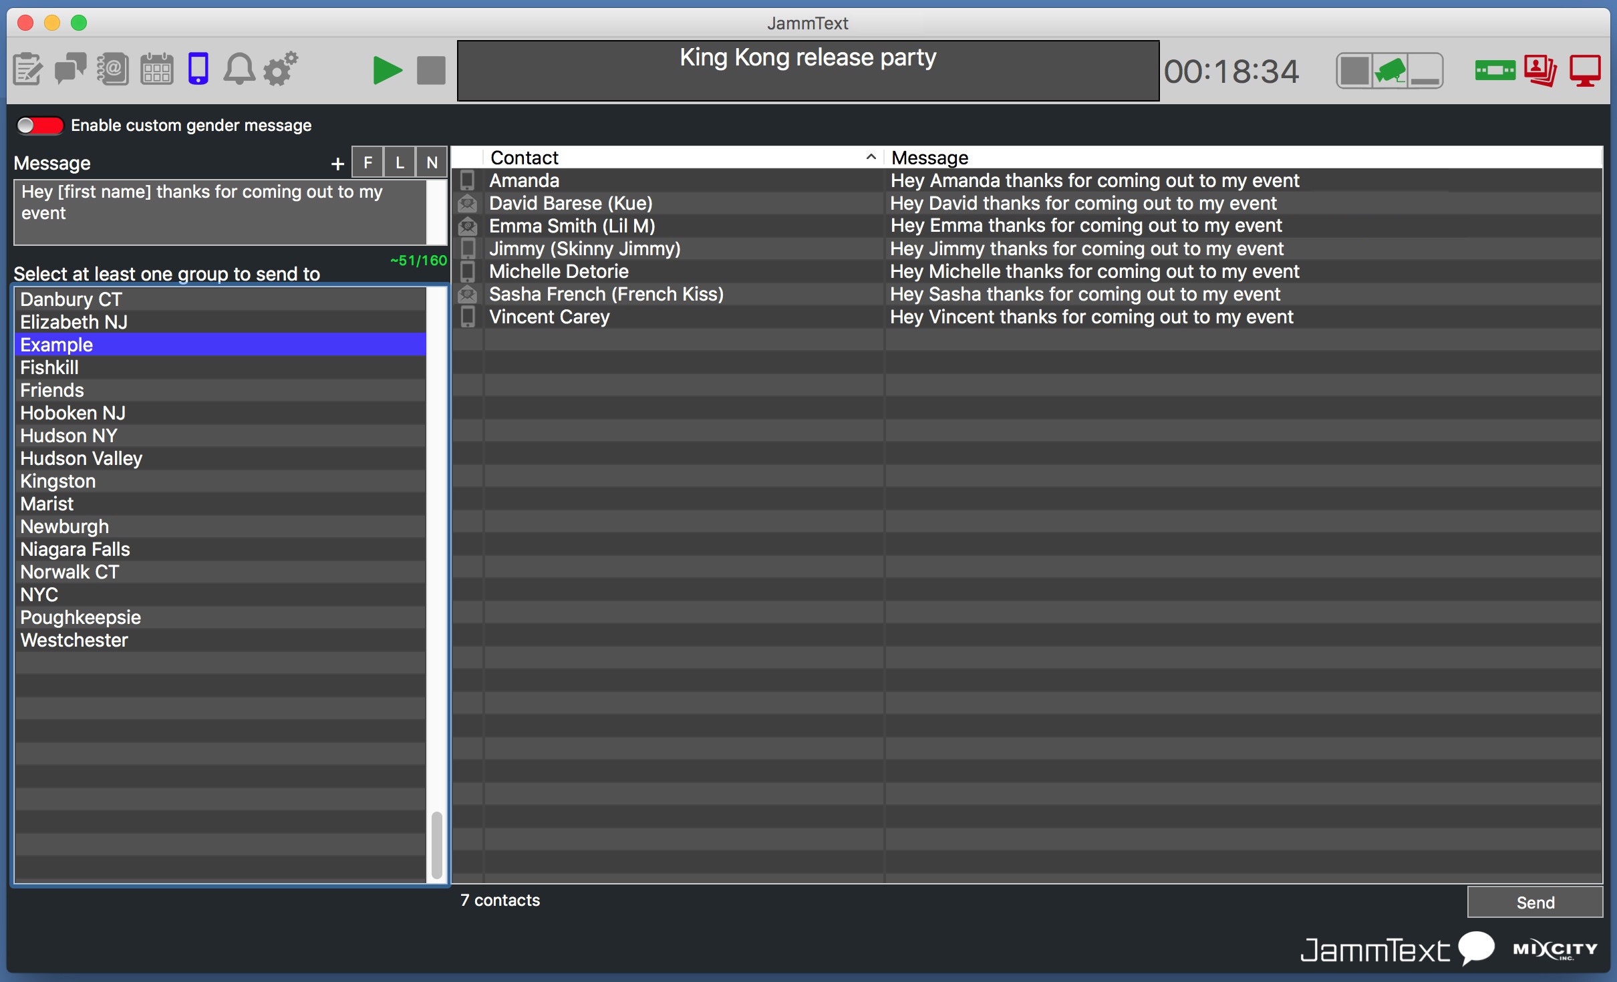Select the Friends group
This screenshot has width=1617, height=982.
pos(220,390)
